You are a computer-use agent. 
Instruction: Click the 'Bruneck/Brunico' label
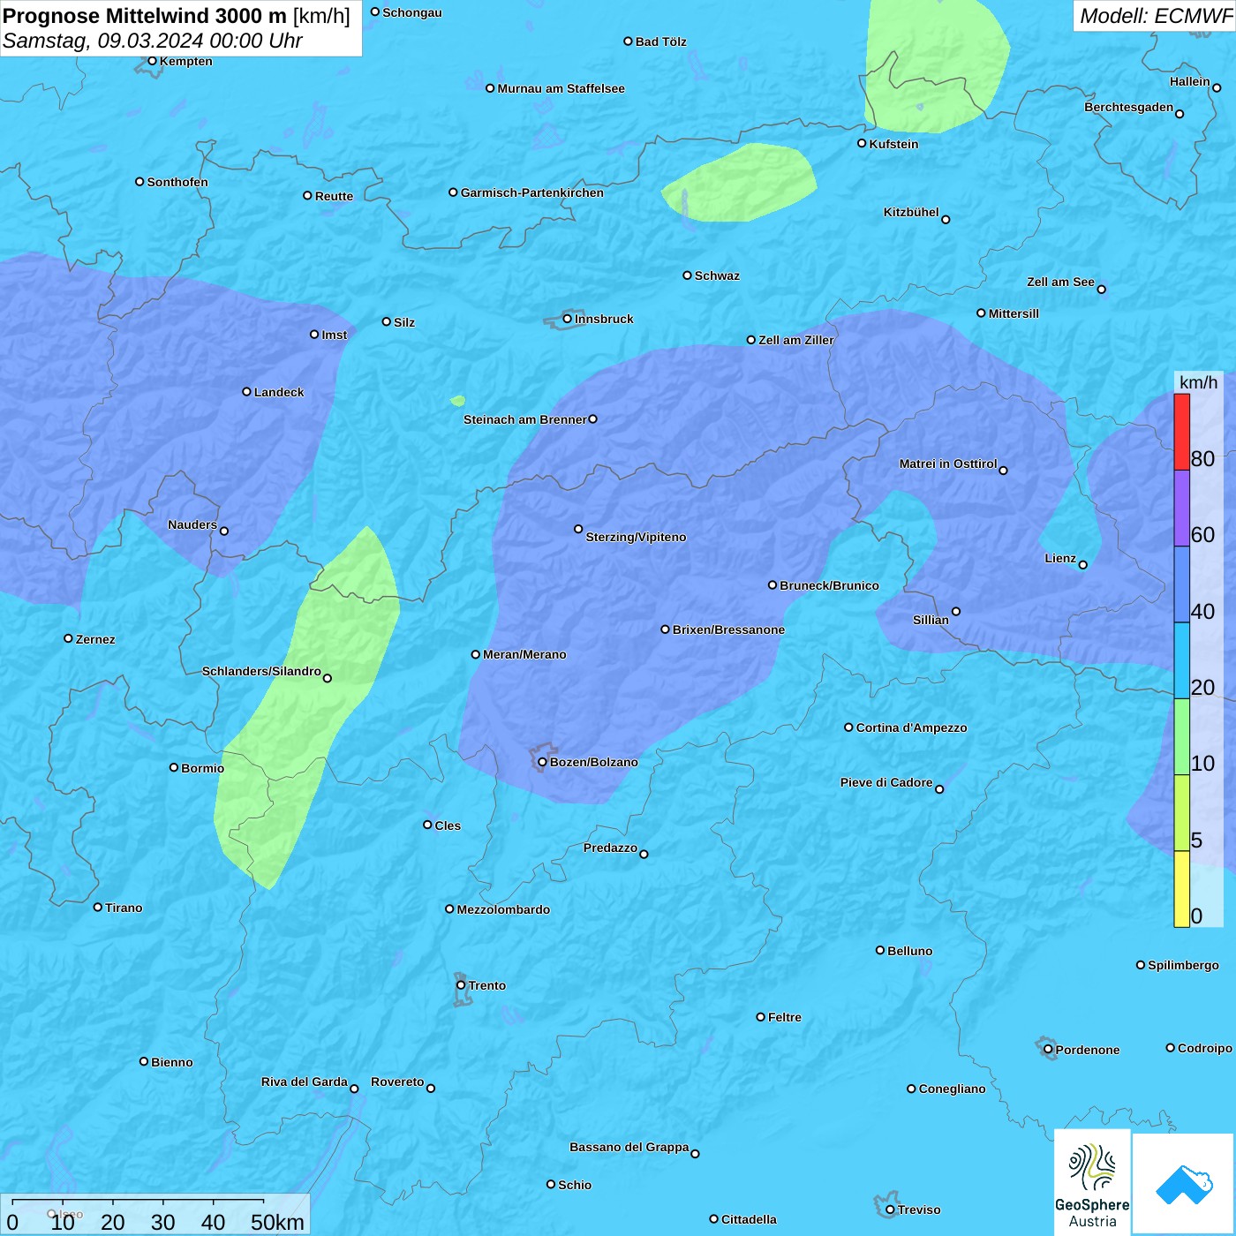click(x=829, y=585)
